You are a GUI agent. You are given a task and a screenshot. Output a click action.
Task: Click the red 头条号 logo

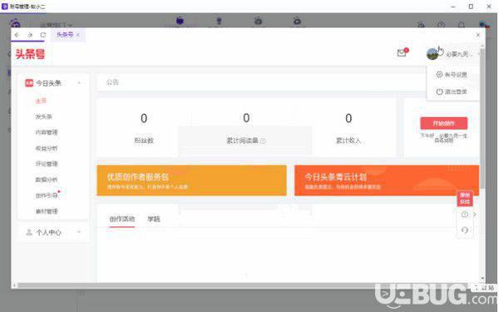point(30,54)
